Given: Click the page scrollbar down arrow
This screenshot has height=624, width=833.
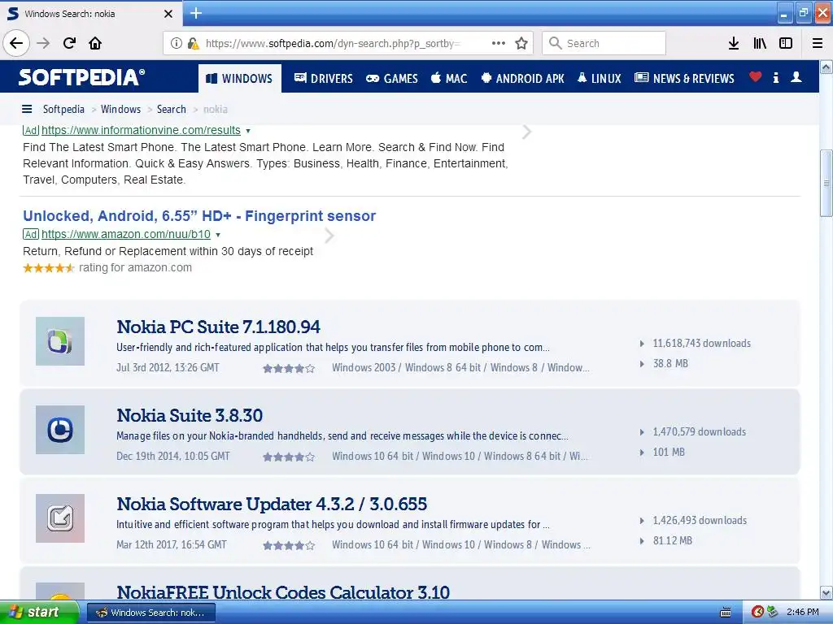Looking at the screenshot, I should [826, 592].
